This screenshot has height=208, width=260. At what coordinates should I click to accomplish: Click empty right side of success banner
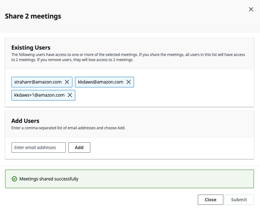click(x=191, y=179)
